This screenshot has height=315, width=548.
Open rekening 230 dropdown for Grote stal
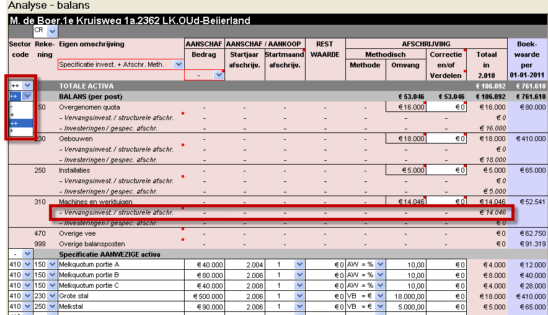[x=51, y=296]
